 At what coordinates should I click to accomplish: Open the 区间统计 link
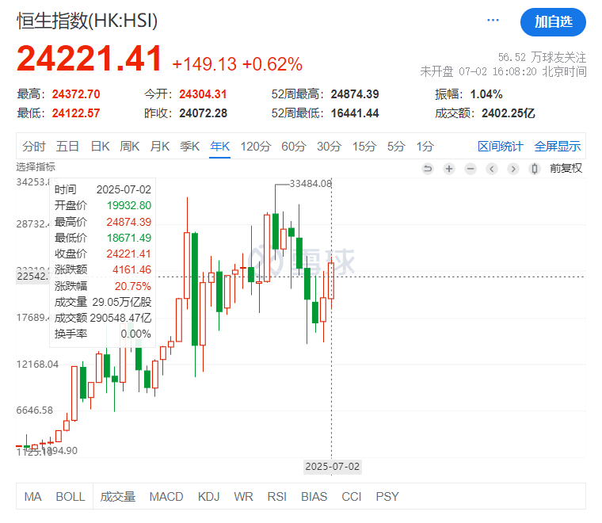pyautogui.click(x=501, y=147)
